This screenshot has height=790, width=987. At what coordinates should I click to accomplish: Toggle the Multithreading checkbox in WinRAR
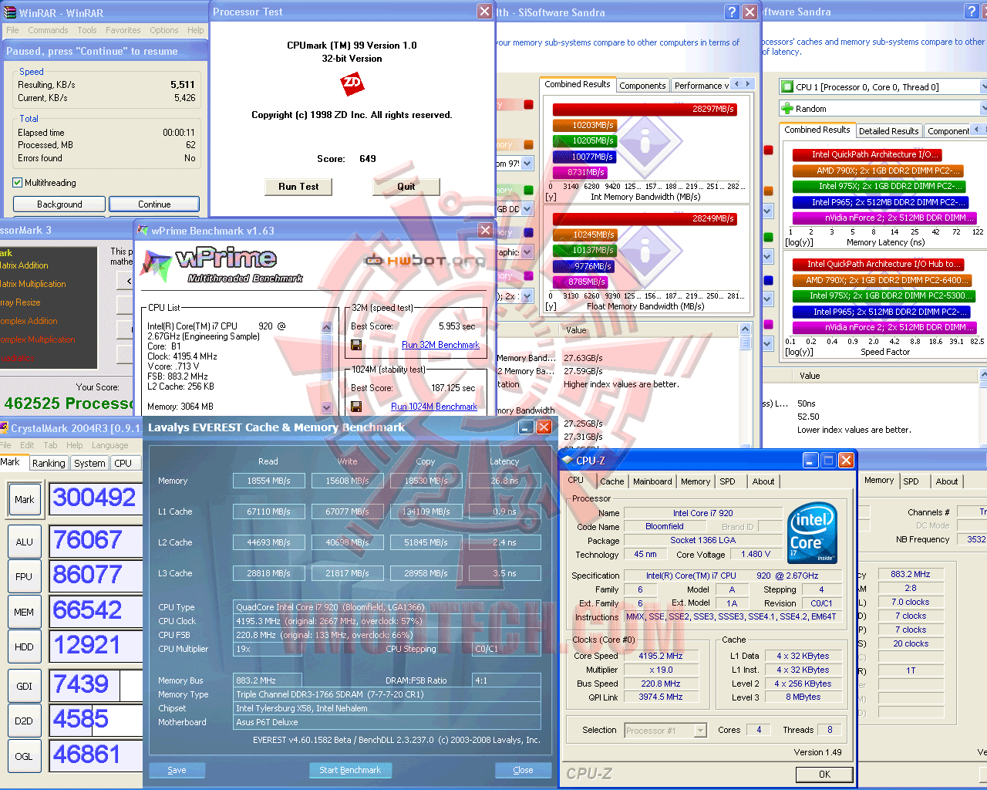click(x=18, y=183)
